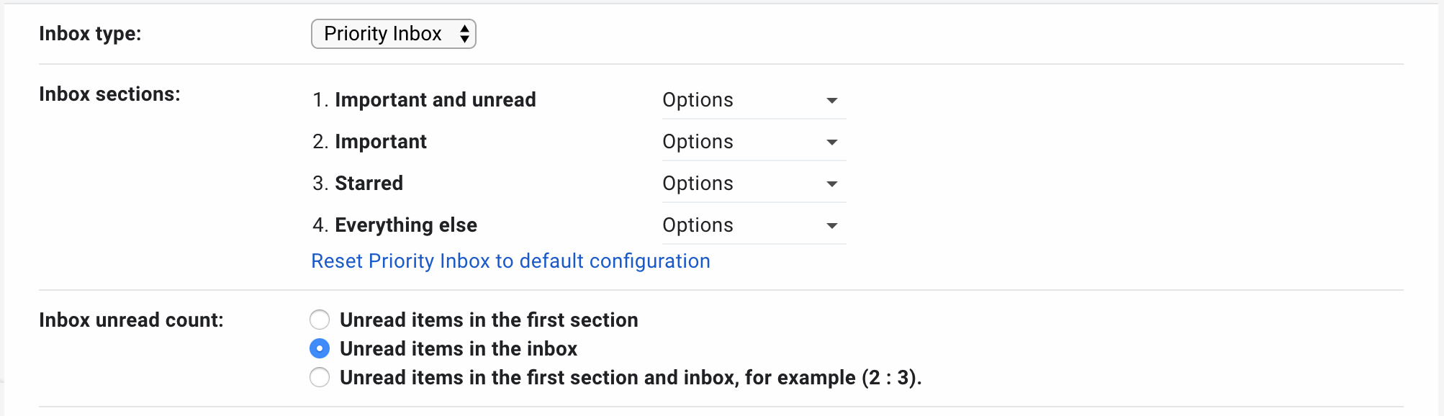Click the arrow on the Everything else Options control
Viewport: 1444px width, 416px height.
click(831, 225)
